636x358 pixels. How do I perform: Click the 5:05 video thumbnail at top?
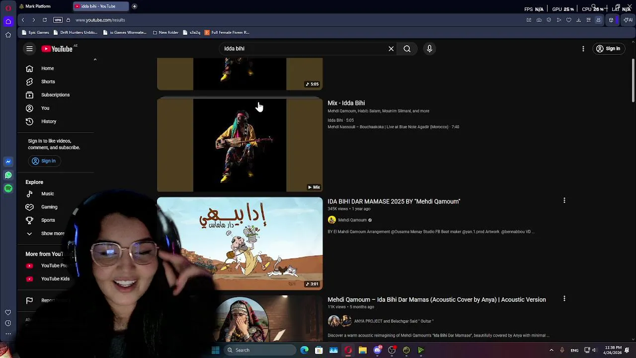[239, 74]
